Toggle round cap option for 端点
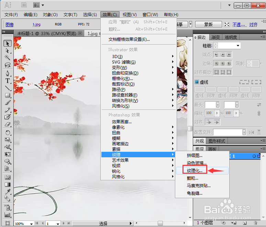 (223, 55)
